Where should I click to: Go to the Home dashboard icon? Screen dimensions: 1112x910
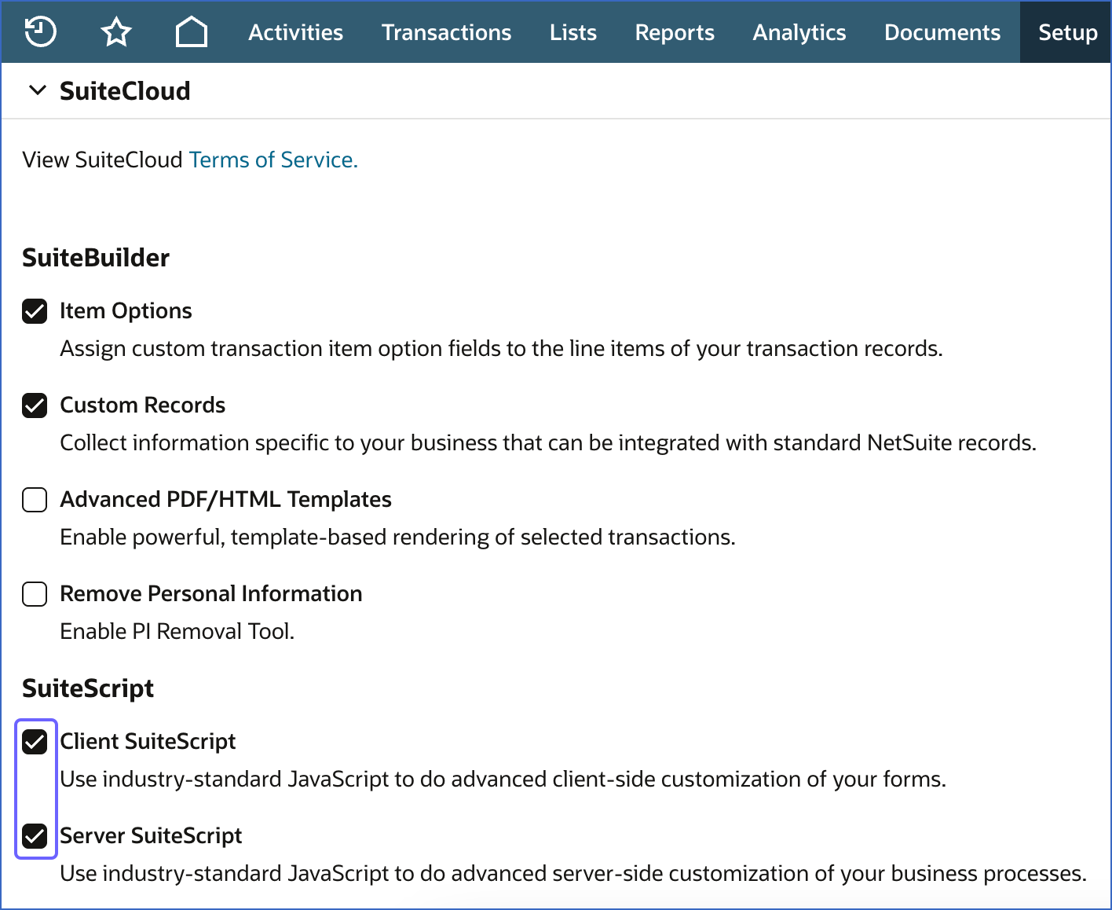tap(191, 31)
